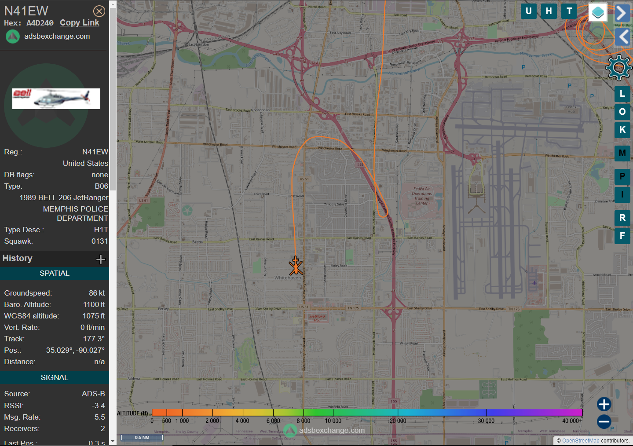Click the position value 35.029°, -90.027°
The height and width of the screenshot is (446, 633).
tap(75, 350)
